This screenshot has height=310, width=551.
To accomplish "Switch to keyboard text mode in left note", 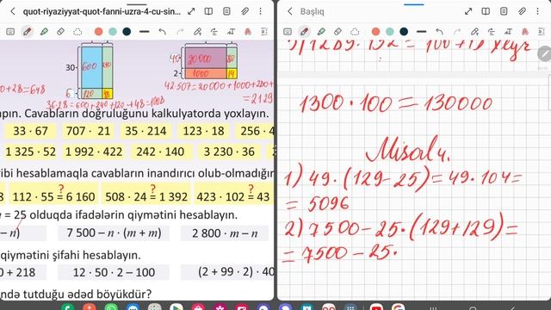I will [10, 32].
